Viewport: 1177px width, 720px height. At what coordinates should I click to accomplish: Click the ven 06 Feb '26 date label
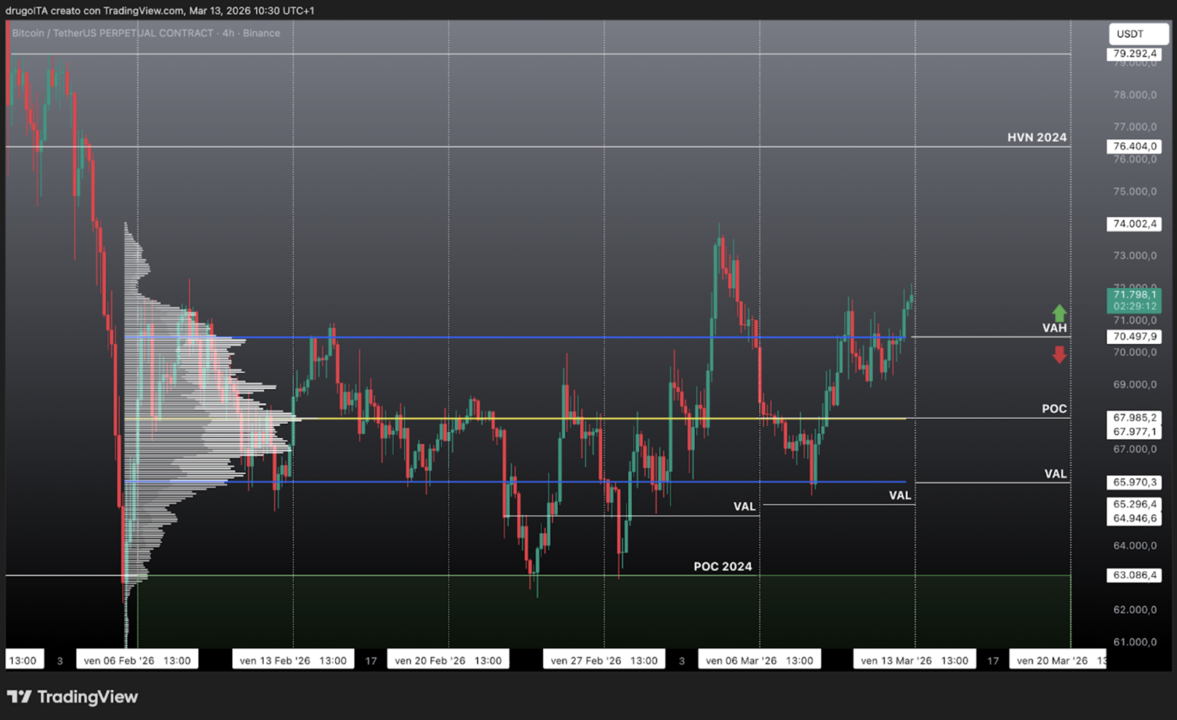(137, 661)
